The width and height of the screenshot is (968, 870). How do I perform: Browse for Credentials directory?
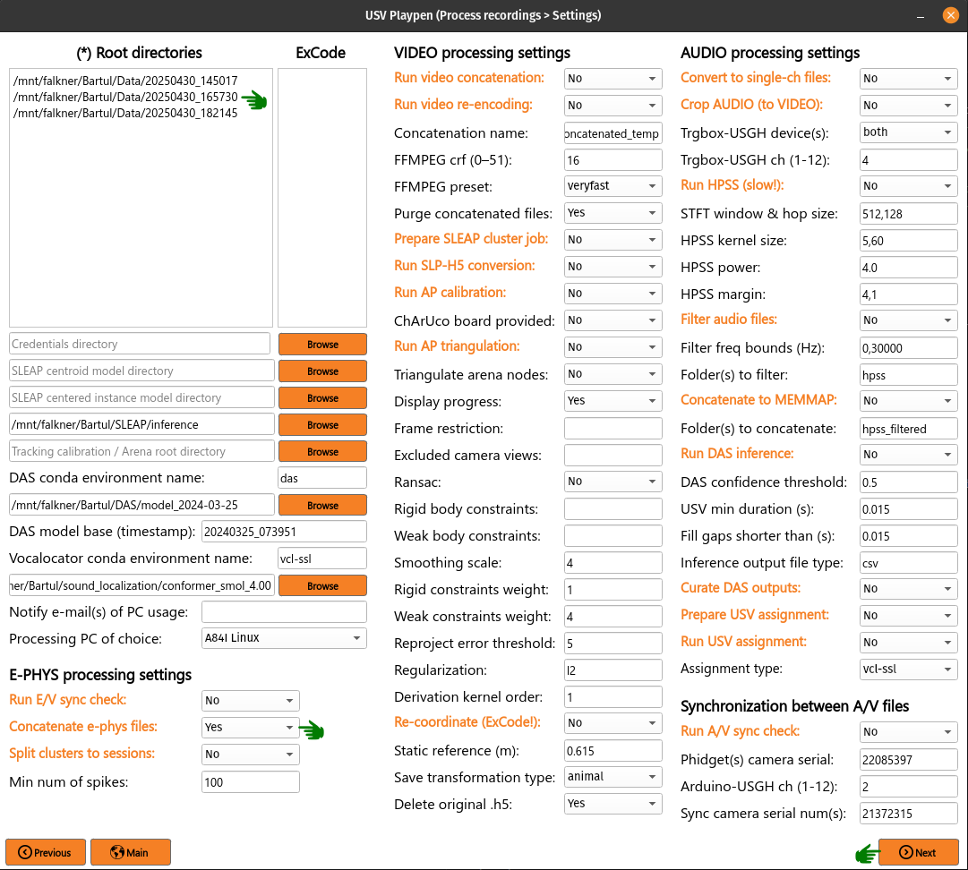(322, 345)
